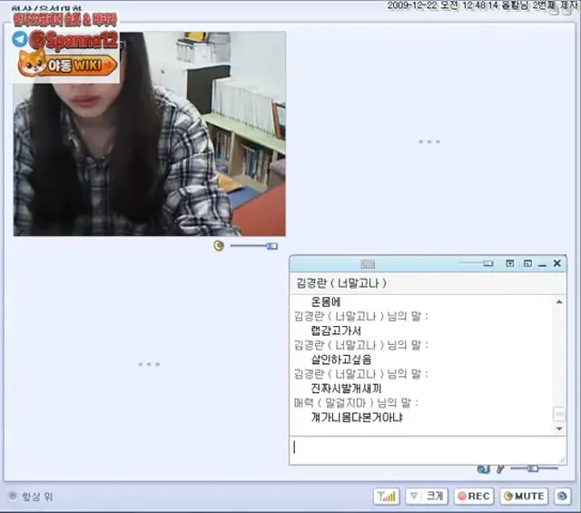Open the dropdown box icon in chat title bar
This screenshot has height=513, width=581.
point(510,263)
